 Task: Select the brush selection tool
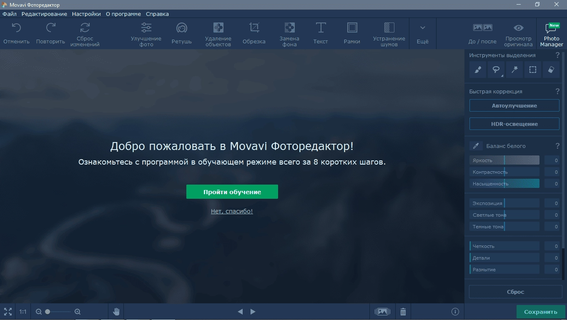(478, 70)
